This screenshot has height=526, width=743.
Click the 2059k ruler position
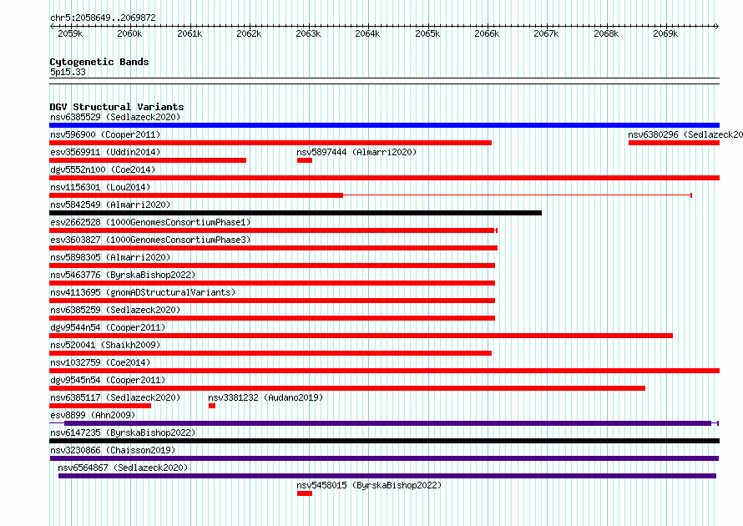click(70, 33)
